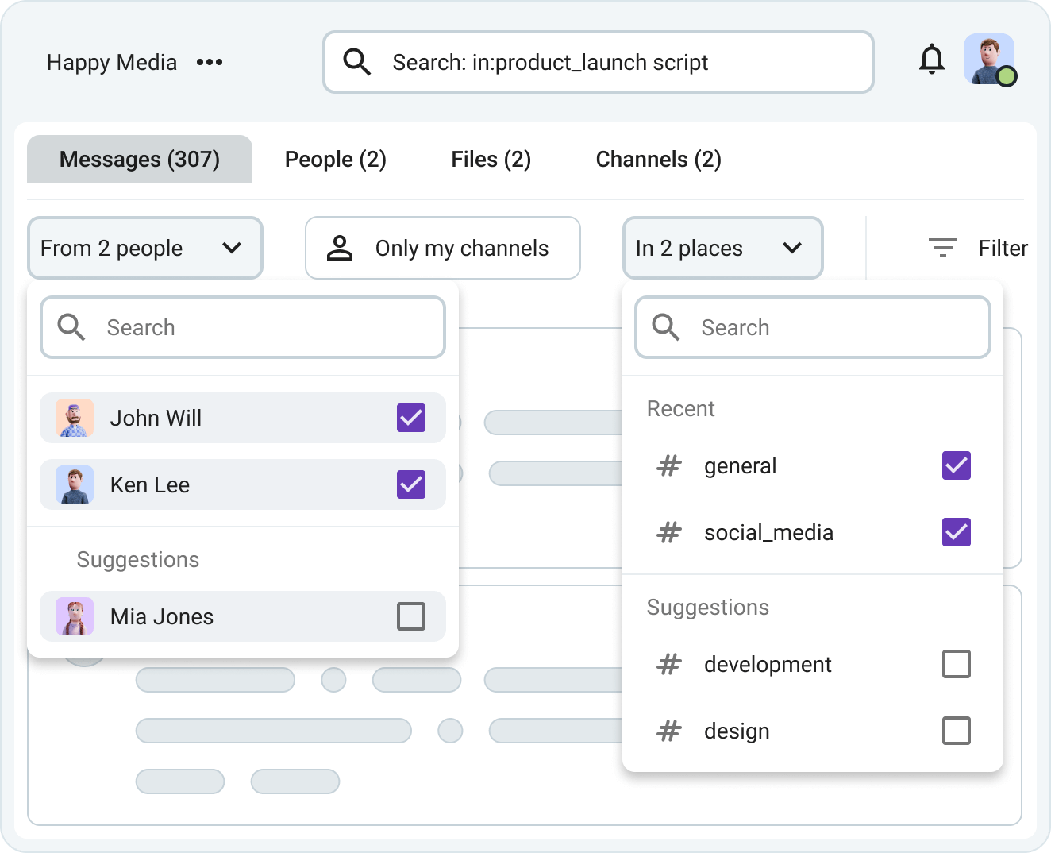Click the green status dot on the avatar
The width and height of the screenshot is (1051, 853).
pos(1007,77)
